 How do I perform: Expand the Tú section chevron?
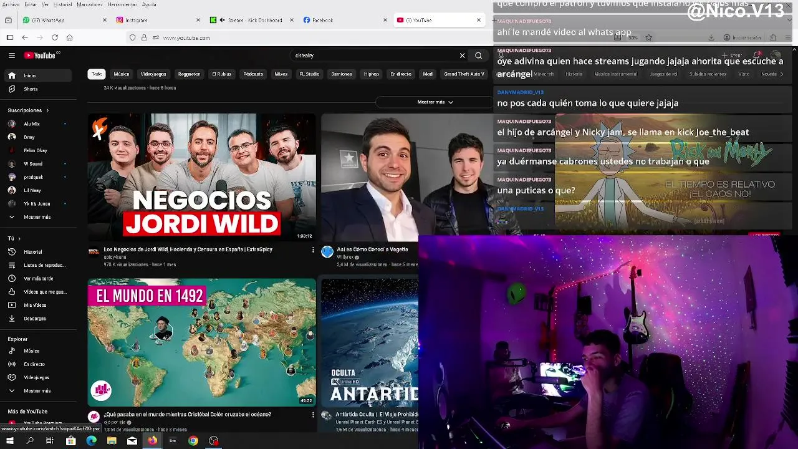[19, 239]
